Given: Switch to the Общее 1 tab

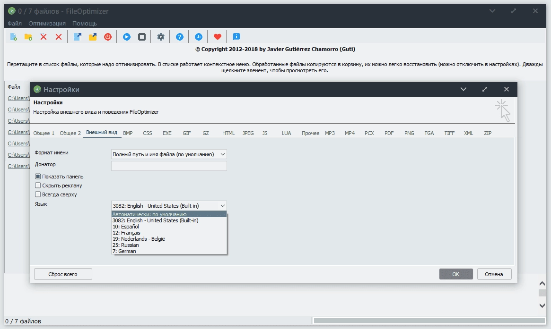Looking at the screenshot, I should [x=44, y=133].
